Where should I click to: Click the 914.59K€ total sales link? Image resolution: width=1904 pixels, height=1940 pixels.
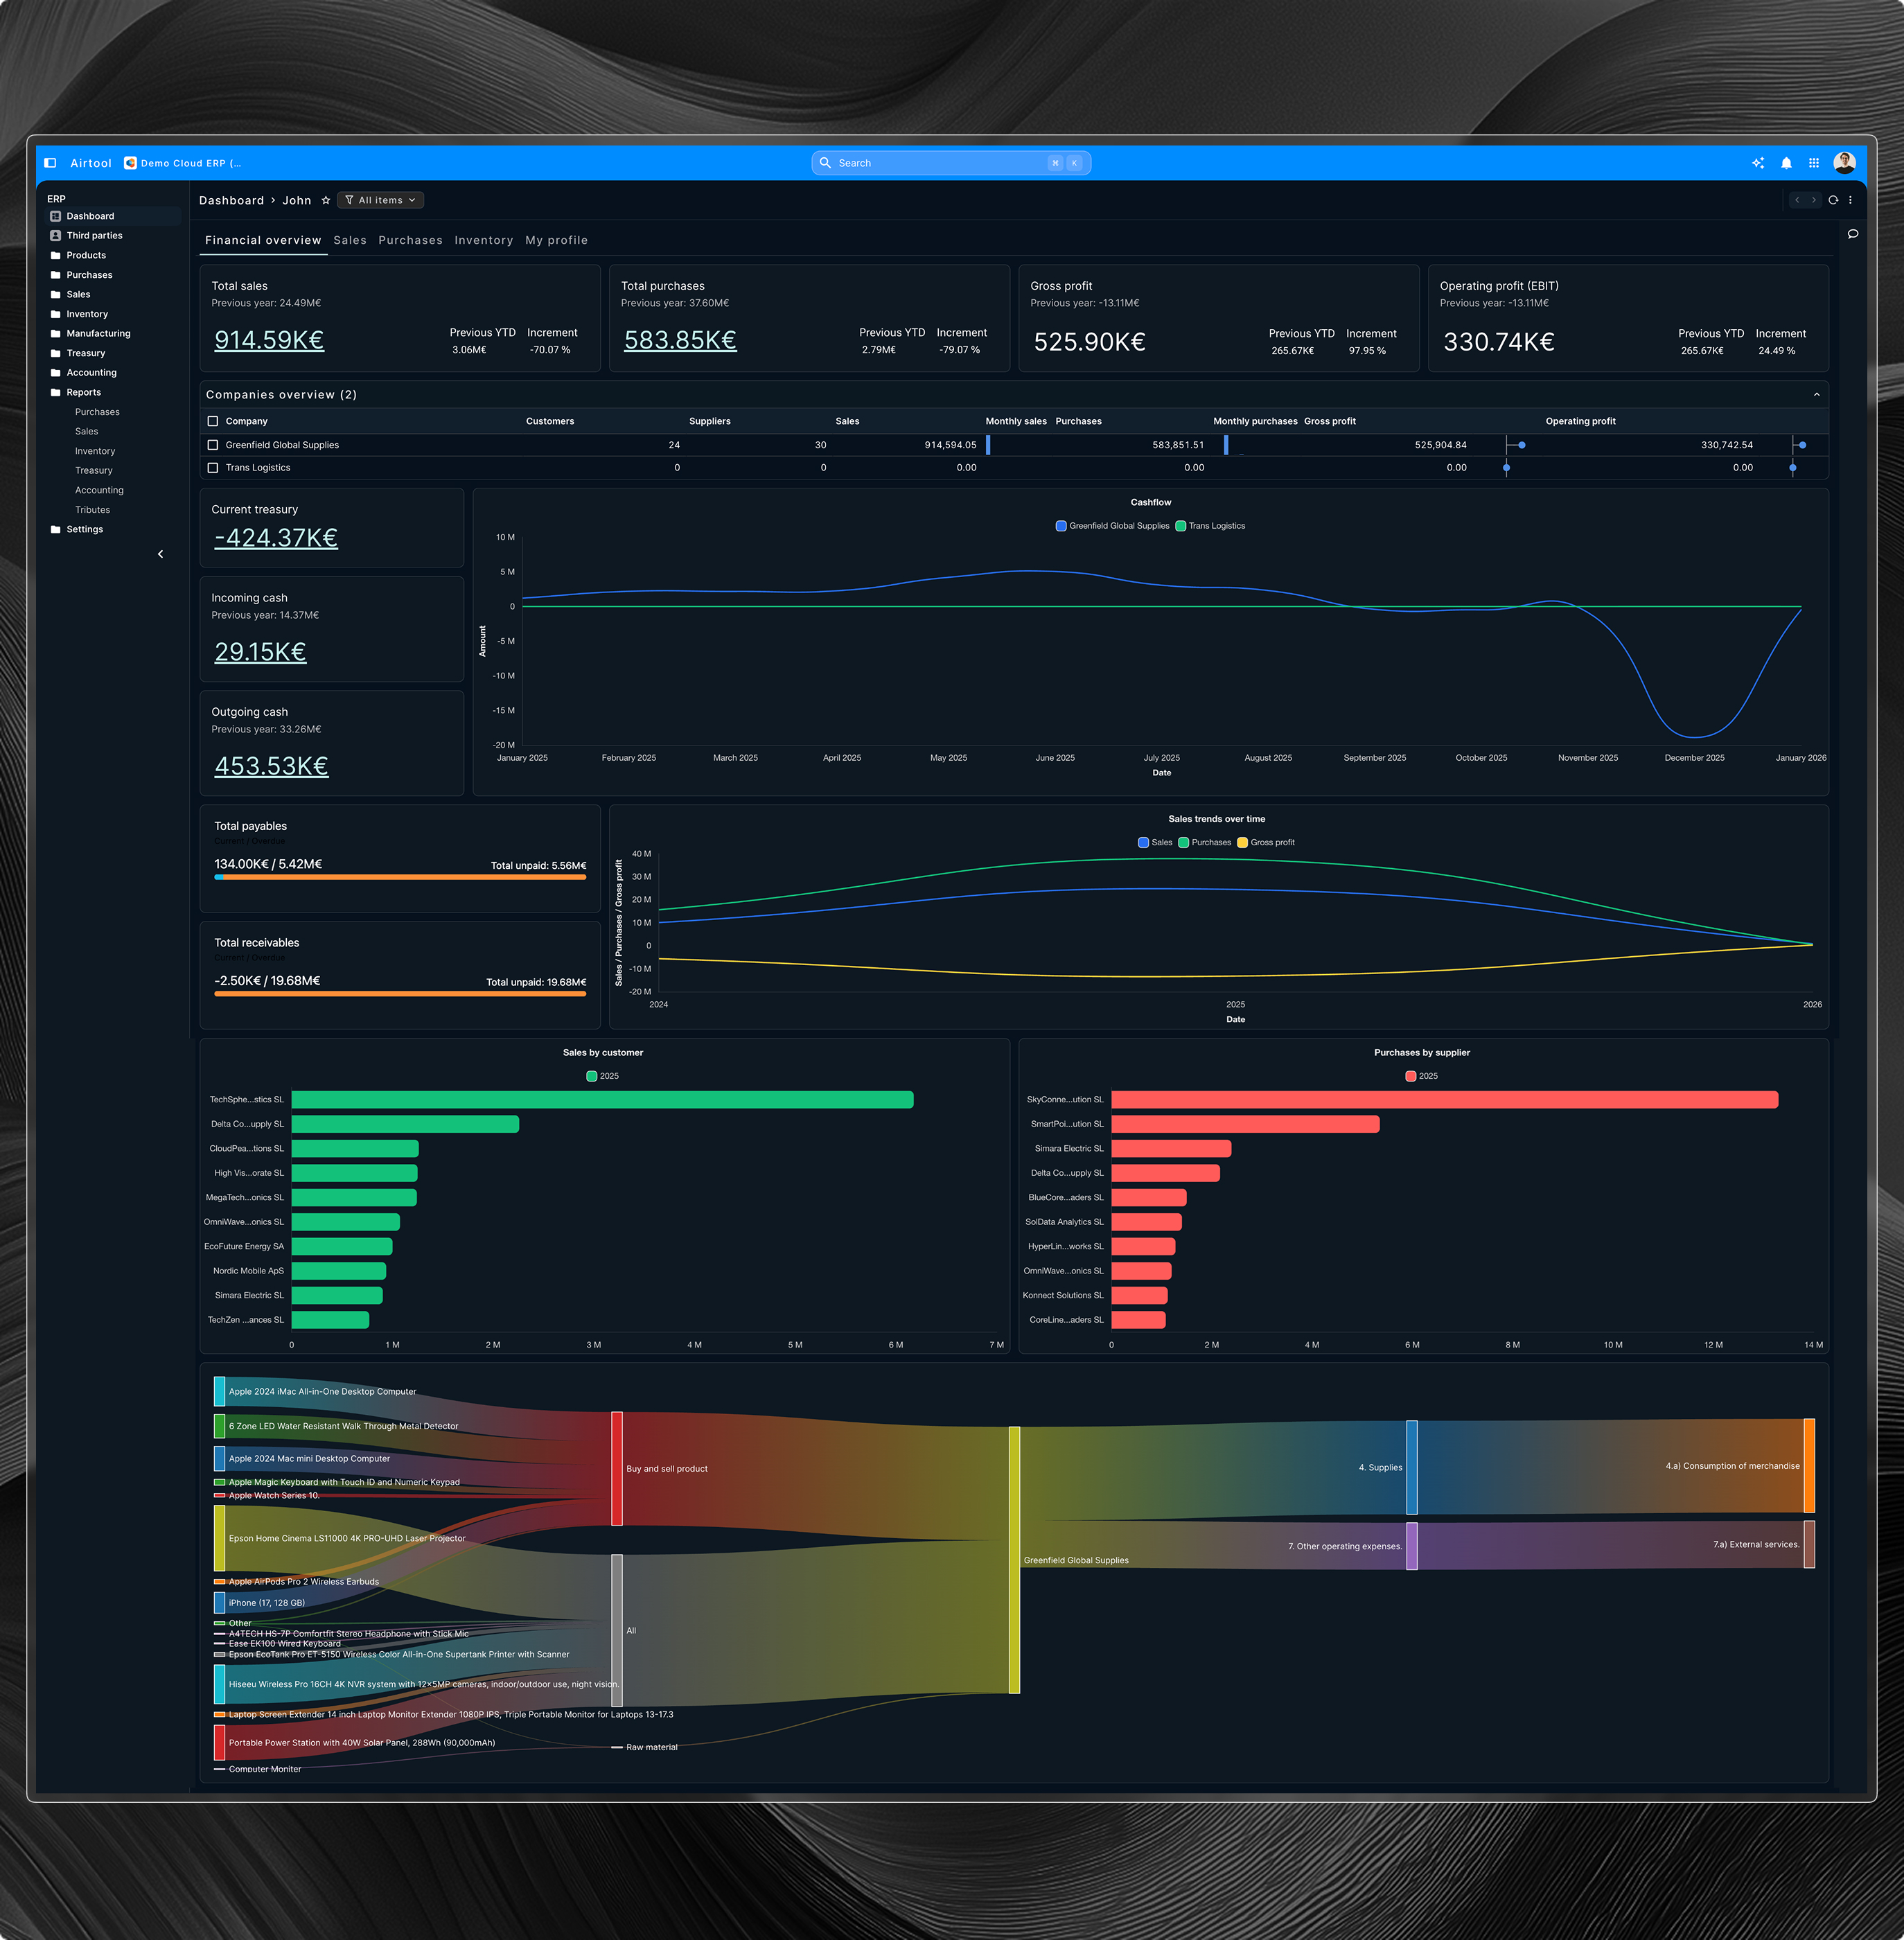[269, 340]
